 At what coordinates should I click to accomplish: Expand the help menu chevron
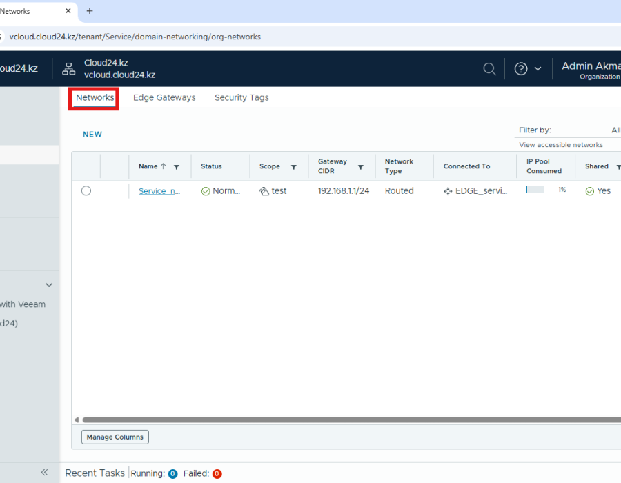pyautogui.click(x=538, y=69)
